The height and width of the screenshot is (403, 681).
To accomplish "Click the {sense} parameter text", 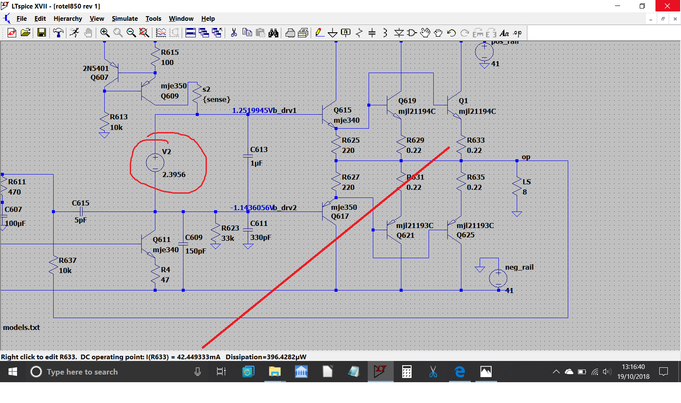I will click(x=217, y=99).
